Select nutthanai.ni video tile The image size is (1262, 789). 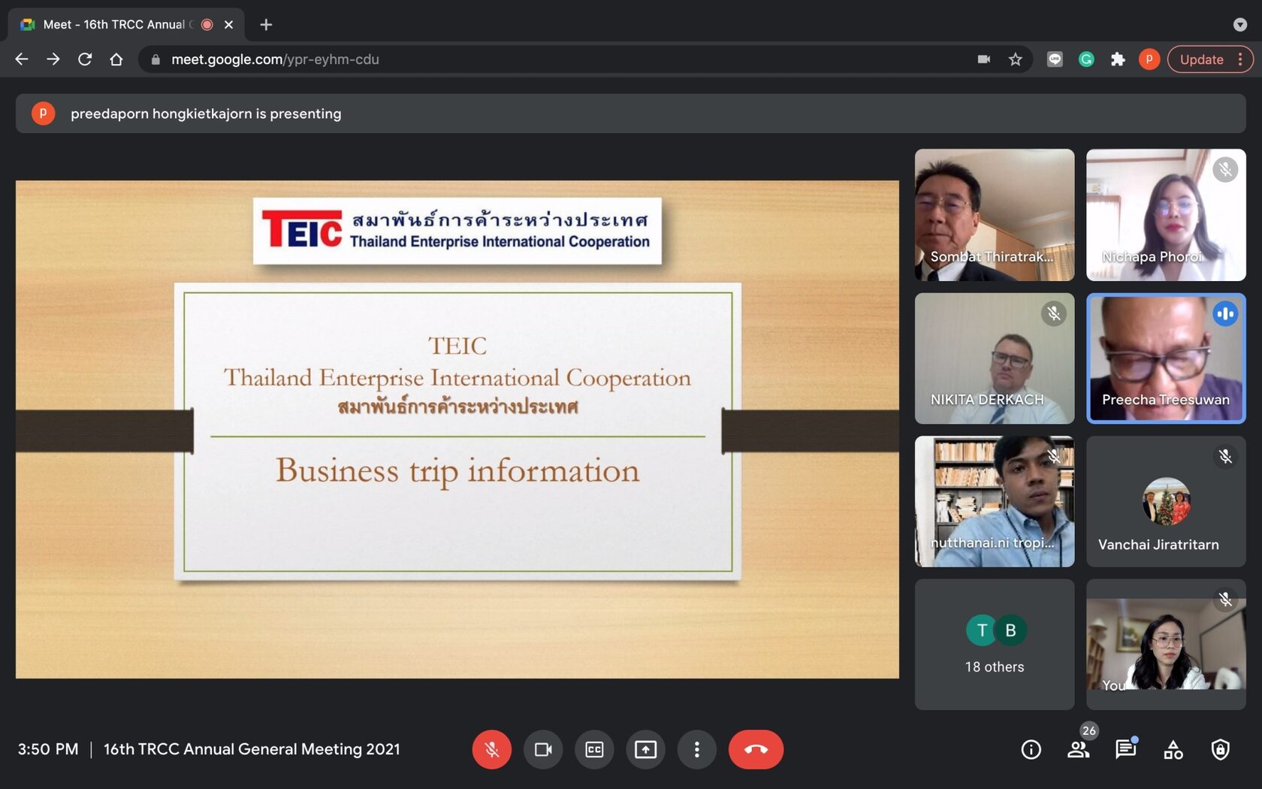pyautogui.click(x=995, y=501)
